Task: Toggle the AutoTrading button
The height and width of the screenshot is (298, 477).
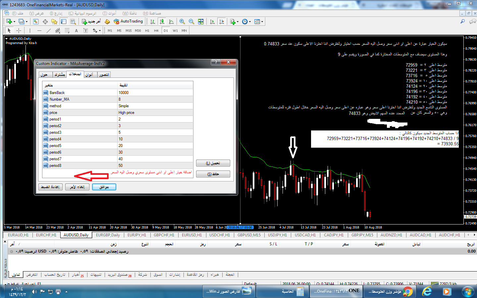Action: point(128,22)
